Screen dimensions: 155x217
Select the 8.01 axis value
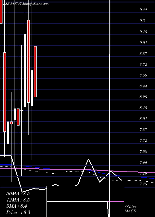[143, 119]
